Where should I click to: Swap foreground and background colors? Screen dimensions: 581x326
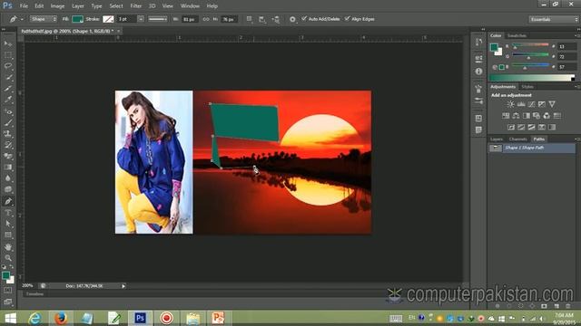12,266
